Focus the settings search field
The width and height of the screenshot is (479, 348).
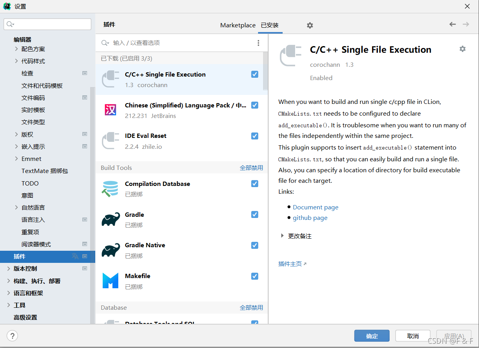click(48, 24)
